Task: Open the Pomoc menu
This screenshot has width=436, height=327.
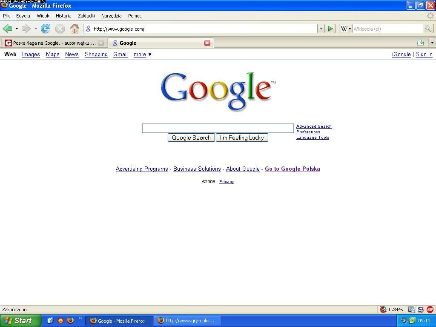Action: pos(135,16)
